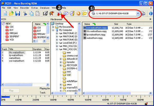
Task: Expand Local Disk (F:) node
Action: tap(57, 43)
